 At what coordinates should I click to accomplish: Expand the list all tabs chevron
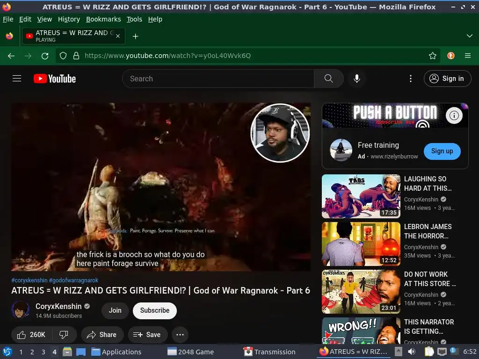(x=469, y=36)
